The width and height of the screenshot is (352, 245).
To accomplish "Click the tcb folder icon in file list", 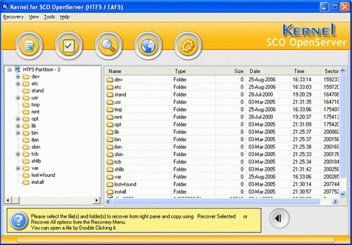I will [110, 161].
